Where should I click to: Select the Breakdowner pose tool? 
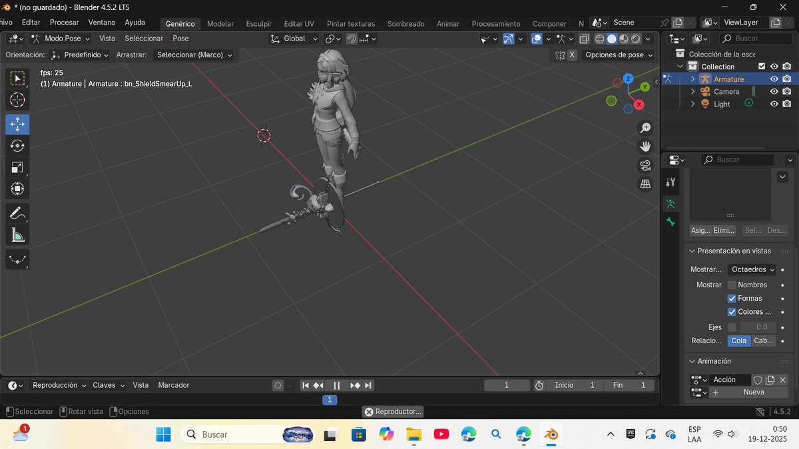click(17, 259)
